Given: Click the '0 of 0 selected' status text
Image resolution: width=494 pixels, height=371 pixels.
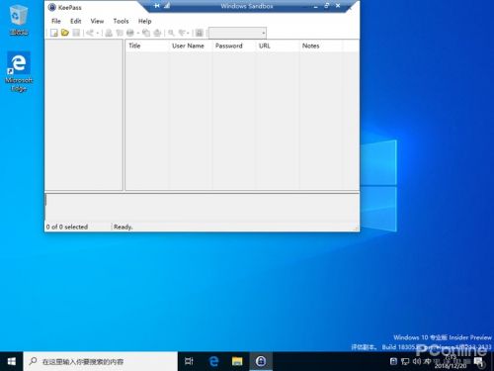Looking at the screenshot, I should [x=67, y=227].
